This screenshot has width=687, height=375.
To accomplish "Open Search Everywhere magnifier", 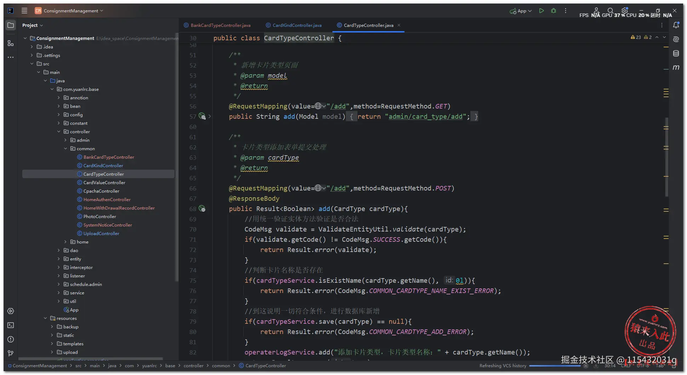I will [x=610, y=11].
